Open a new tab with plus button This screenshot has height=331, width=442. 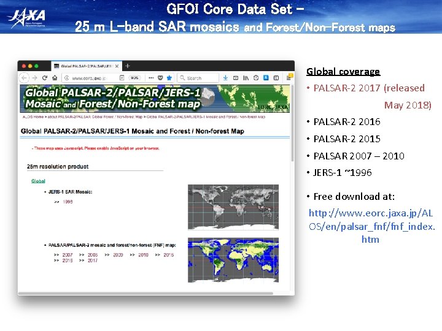click(128, 66)
